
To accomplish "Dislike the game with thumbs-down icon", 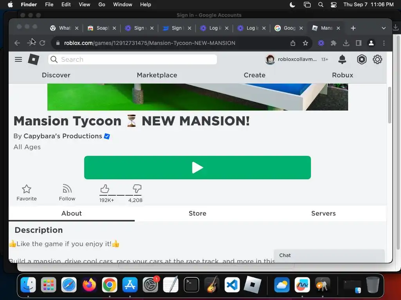I will (137, 189).
